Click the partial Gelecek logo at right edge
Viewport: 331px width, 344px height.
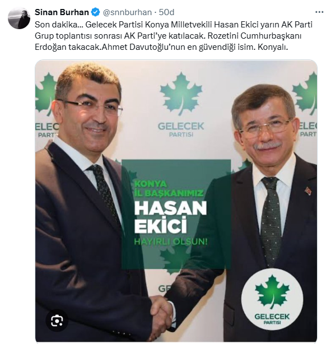click(x=305, y=105)
